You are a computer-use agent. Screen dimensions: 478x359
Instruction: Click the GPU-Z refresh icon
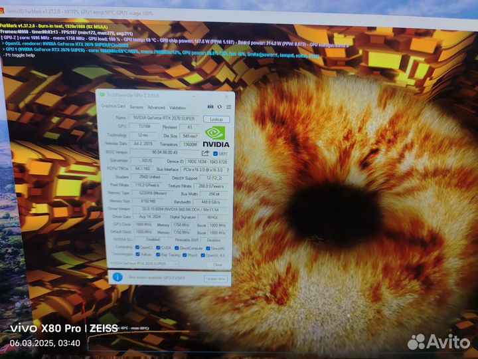tap(220, 107)
